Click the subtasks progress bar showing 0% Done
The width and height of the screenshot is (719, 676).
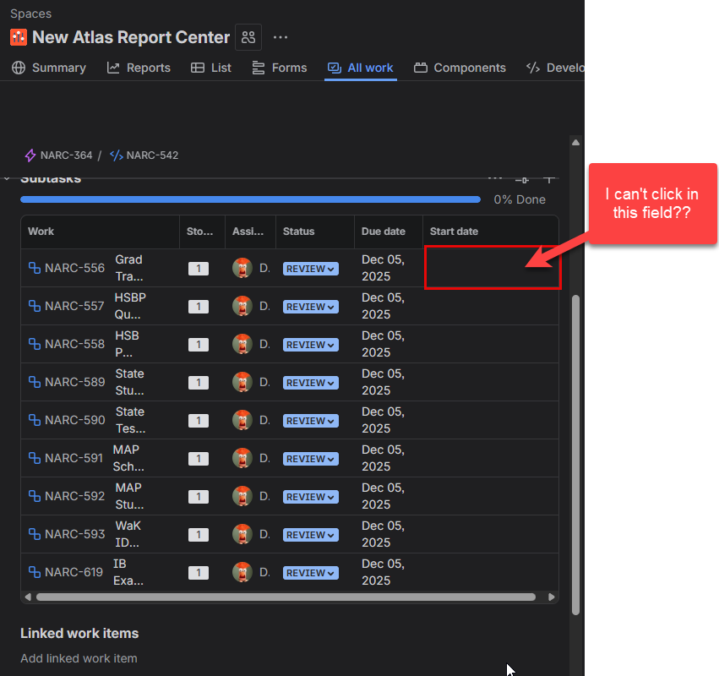pyautogui.click(x=251, y=199)
